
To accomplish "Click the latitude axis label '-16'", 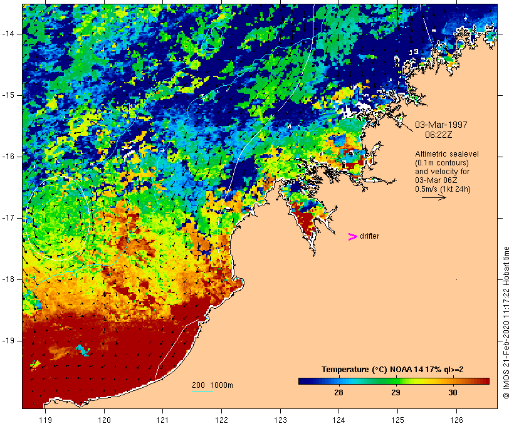I will pyautogui.click(x=8, y=157).
